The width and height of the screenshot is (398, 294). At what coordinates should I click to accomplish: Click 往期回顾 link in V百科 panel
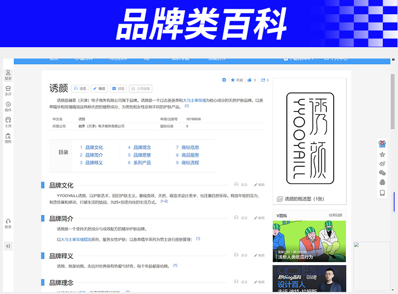point(336,215)
